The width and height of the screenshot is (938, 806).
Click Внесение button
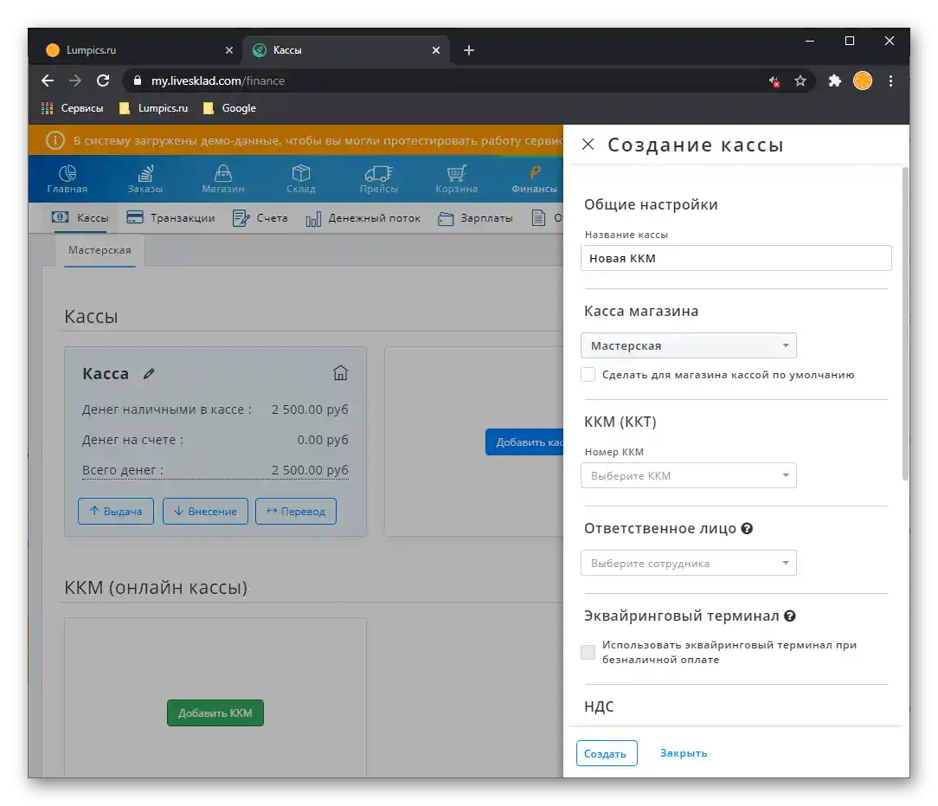click(205, 512)
